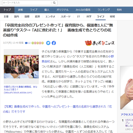Image resolution: width=133 pixels, height=133 pixels.
Task: Focus the keyword search input field
Action: tap(27, 3)
